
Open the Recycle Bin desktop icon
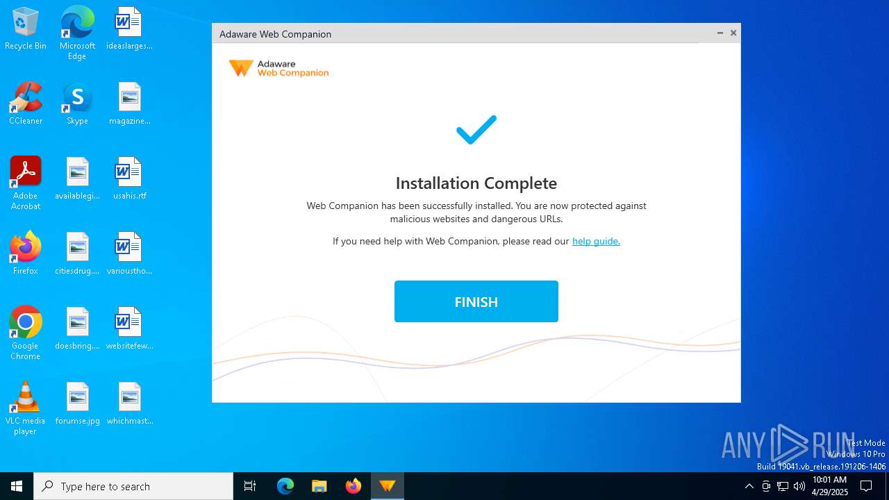point(26,29)
